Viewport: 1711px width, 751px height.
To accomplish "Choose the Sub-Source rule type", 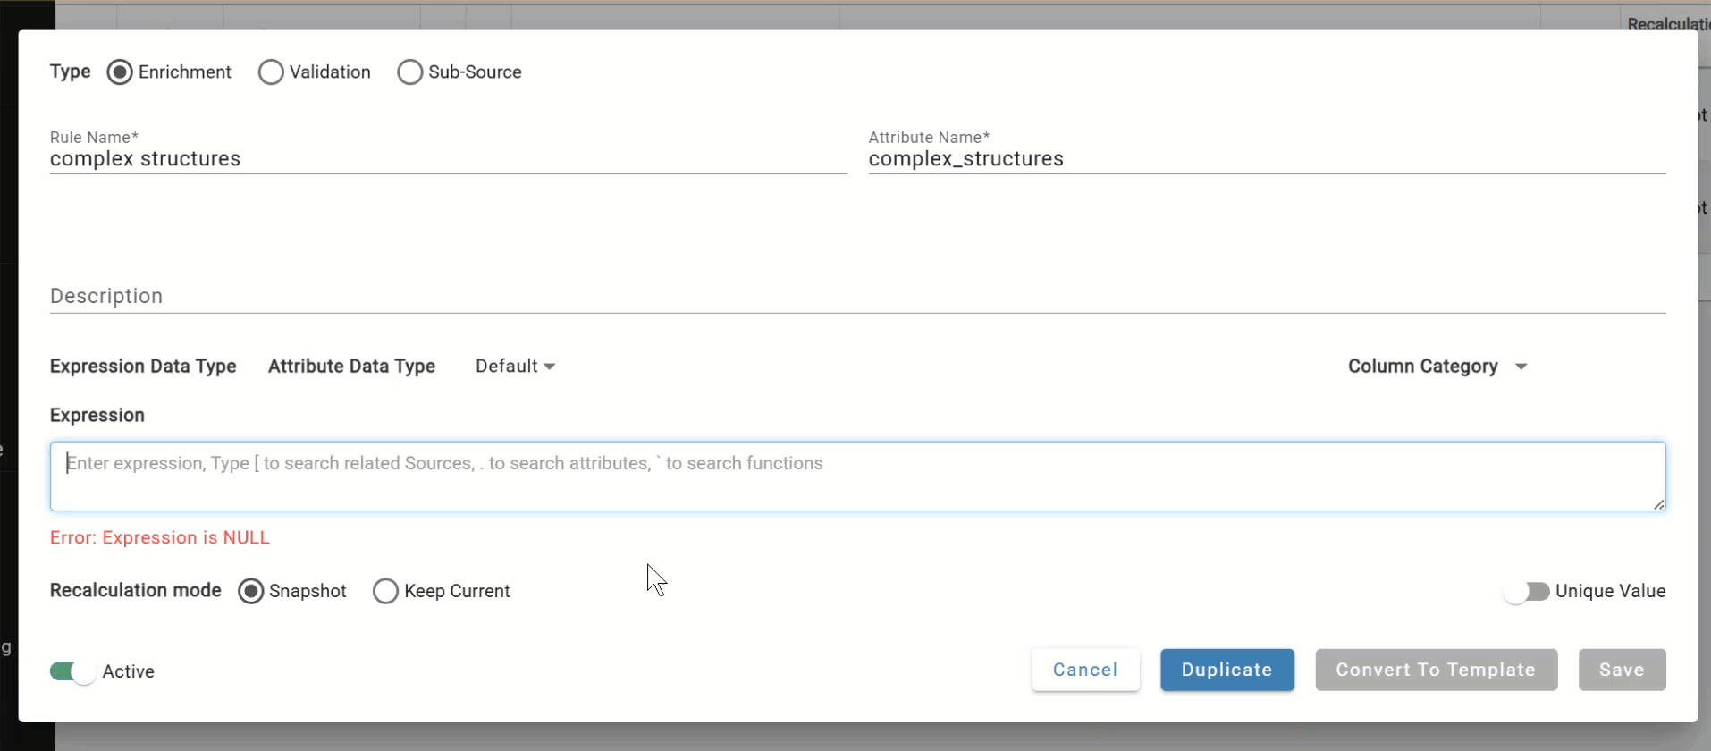I will (409, 72).
